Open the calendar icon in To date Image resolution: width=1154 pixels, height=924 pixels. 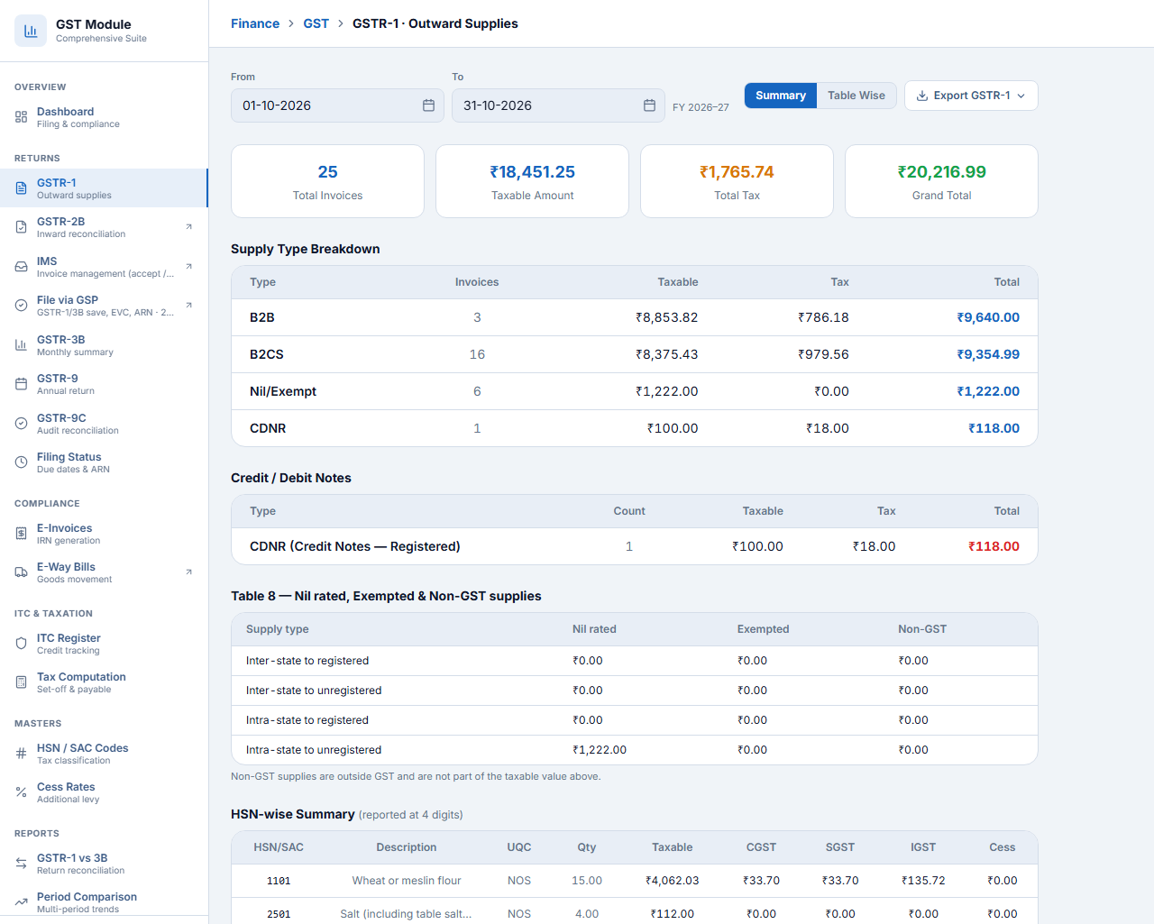tap(649, 105)
